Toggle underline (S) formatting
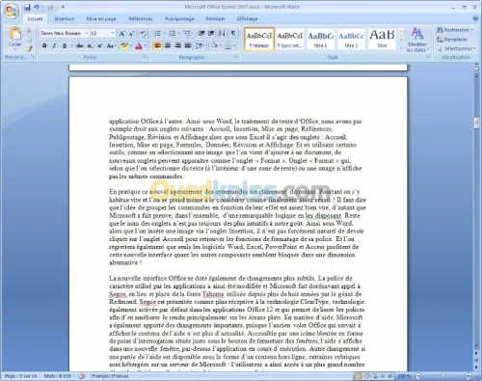Screen dimensions: 482x381 [65, 46]
